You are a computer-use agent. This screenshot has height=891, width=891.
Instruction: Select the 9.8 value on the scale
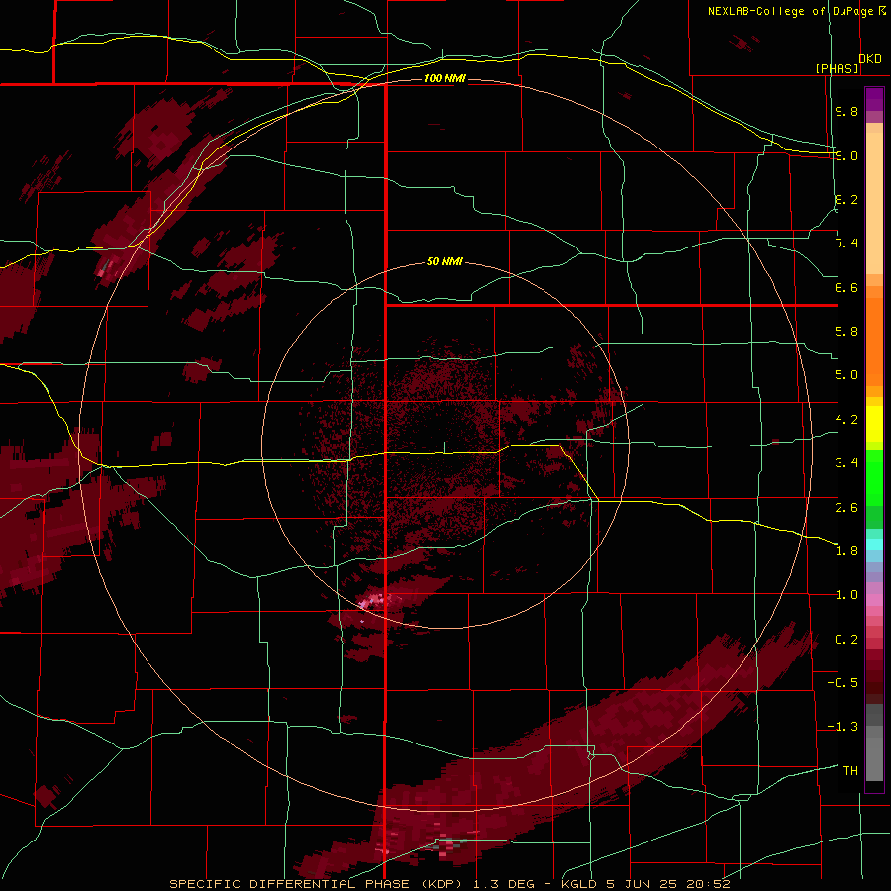click(x=846, y=111)
